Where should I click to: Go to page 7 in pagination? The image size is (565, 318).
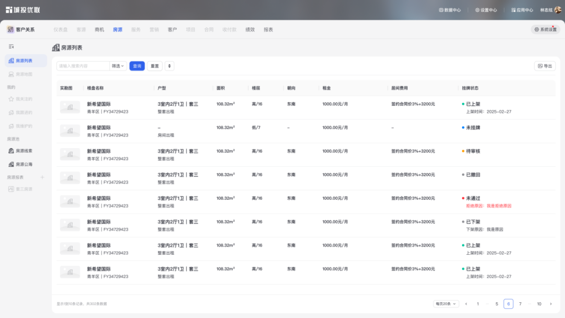pyautogui.click(x=520, y=304)
